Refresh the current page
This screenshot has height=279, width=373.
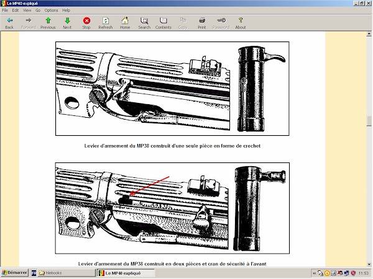pos(106,23)
